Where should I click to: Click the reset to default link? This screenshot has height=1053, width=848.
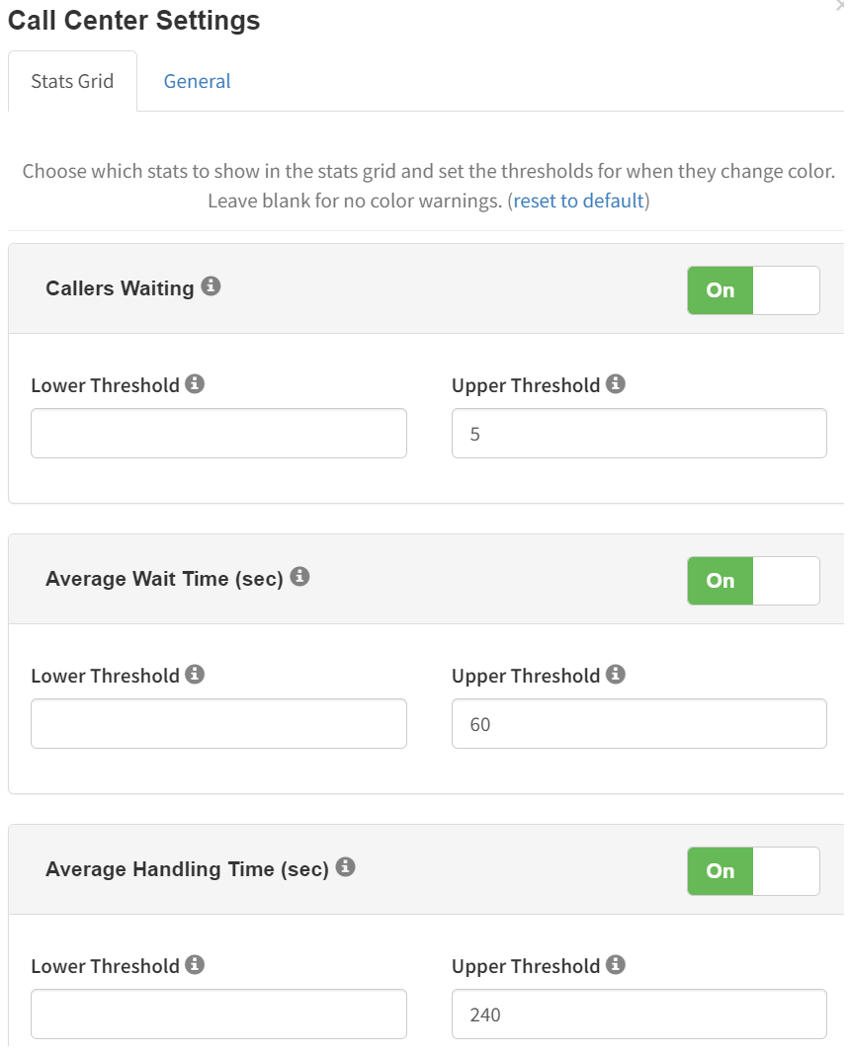pyautogui.click(x=578, y=201)
